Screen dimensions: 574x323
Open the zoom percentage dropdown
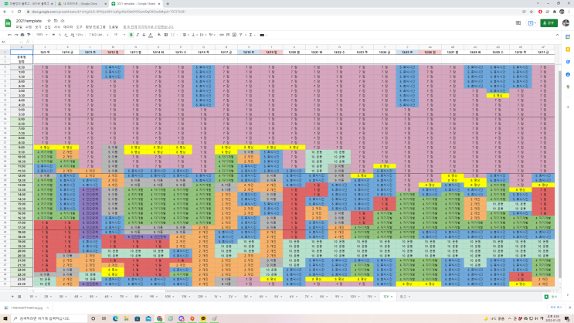[42, 35]
